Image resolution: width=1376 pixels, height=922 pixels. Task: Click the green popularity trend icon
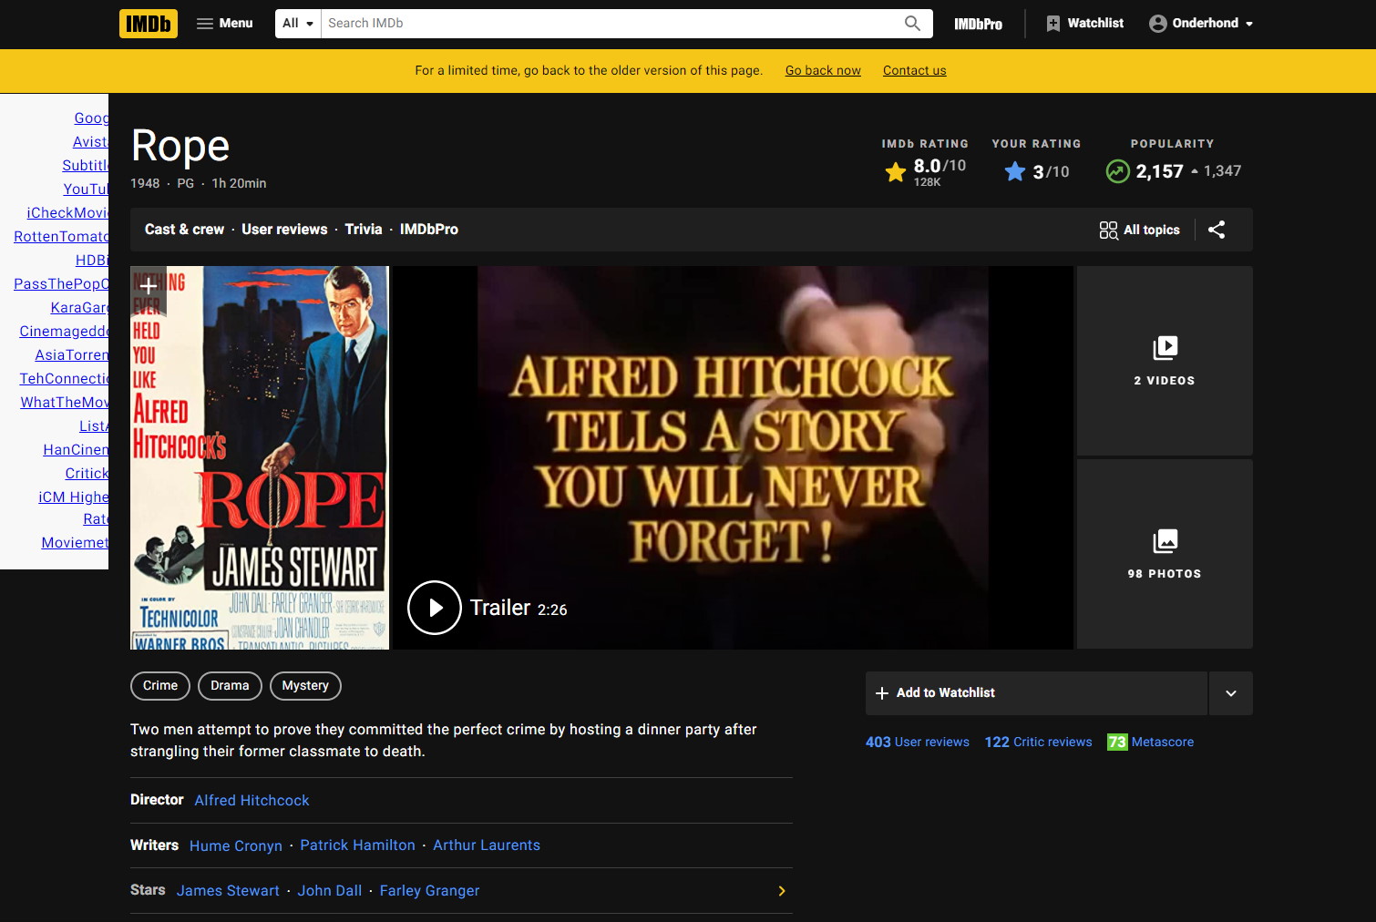tap(1117, 171)
